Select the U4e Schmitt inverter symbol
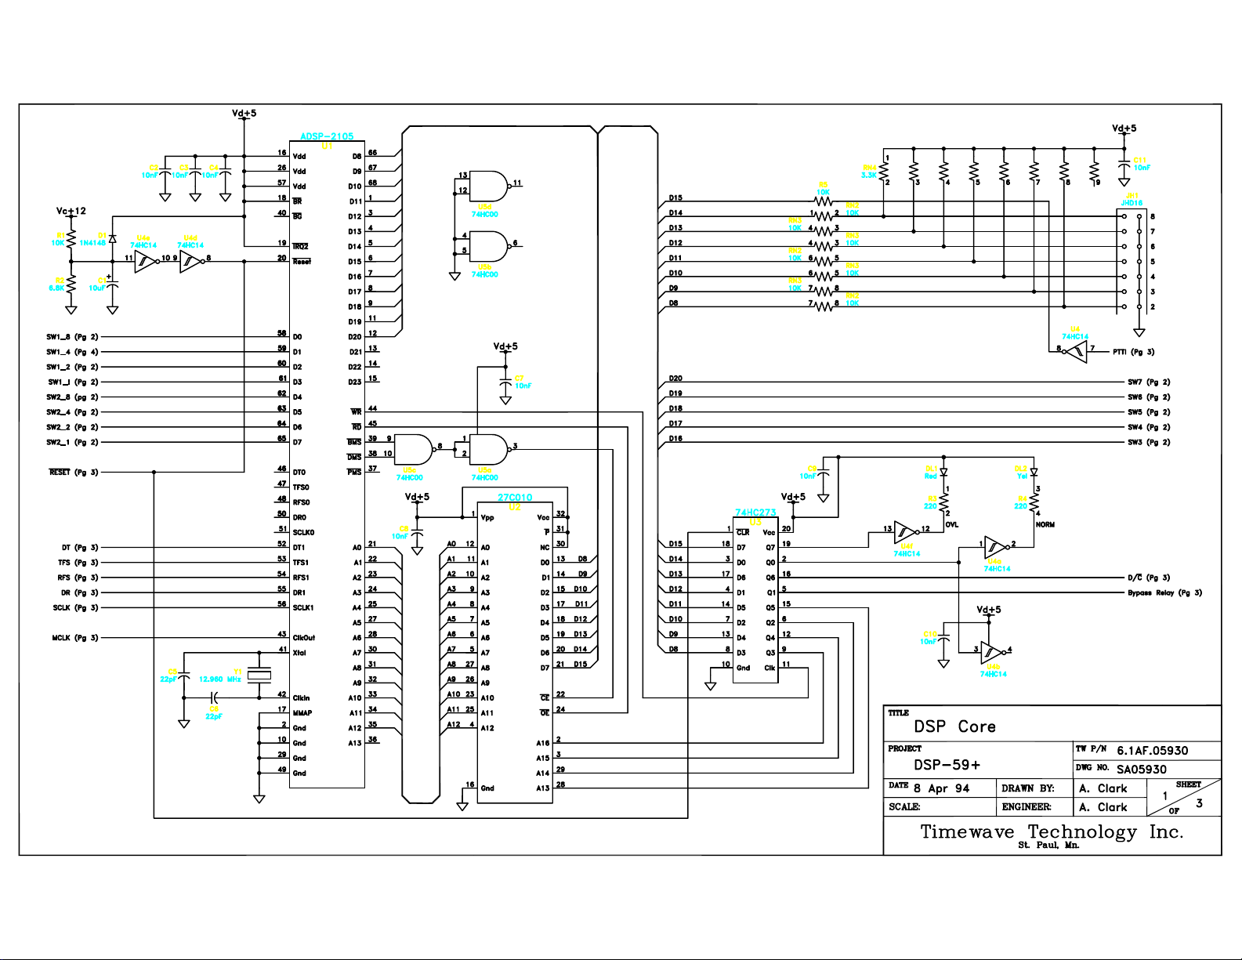The image size is (1242, 960). coord(147,261)
